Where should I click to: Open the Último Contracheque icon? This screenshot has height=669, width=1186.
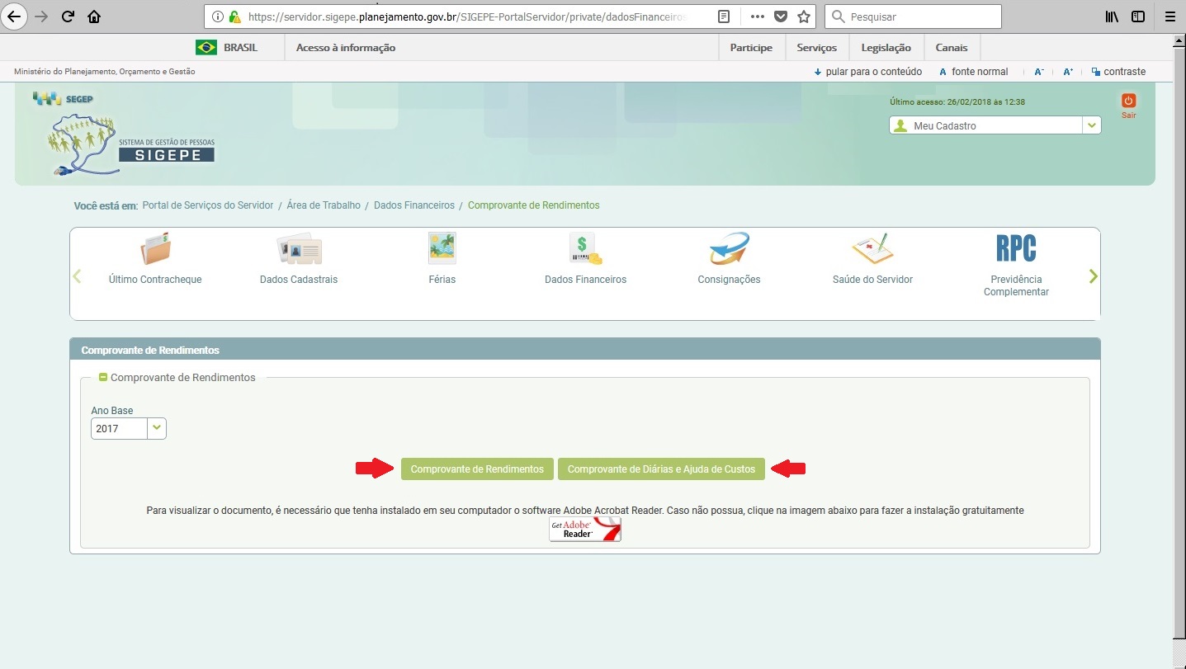tap(154, 249)
